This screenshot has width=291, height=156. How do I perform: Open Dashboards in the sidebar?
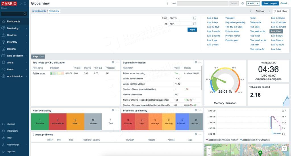pos(14,22)
